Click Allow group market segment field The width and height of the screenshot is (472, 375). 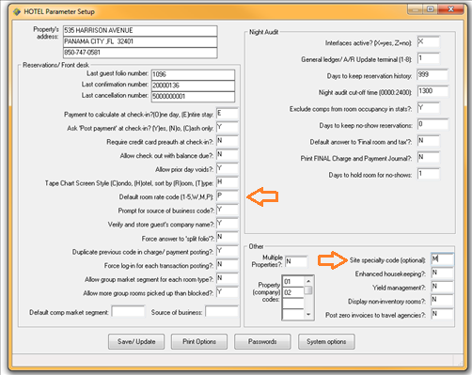(x=228, y=279)
